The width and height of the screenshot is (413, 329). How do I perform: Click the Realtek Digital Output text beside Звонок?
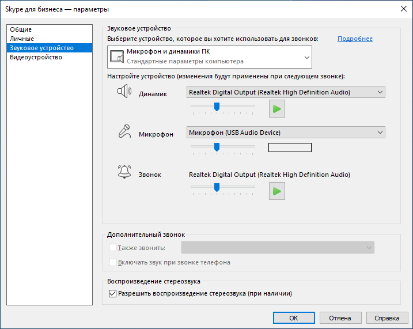tap(270, 175)
